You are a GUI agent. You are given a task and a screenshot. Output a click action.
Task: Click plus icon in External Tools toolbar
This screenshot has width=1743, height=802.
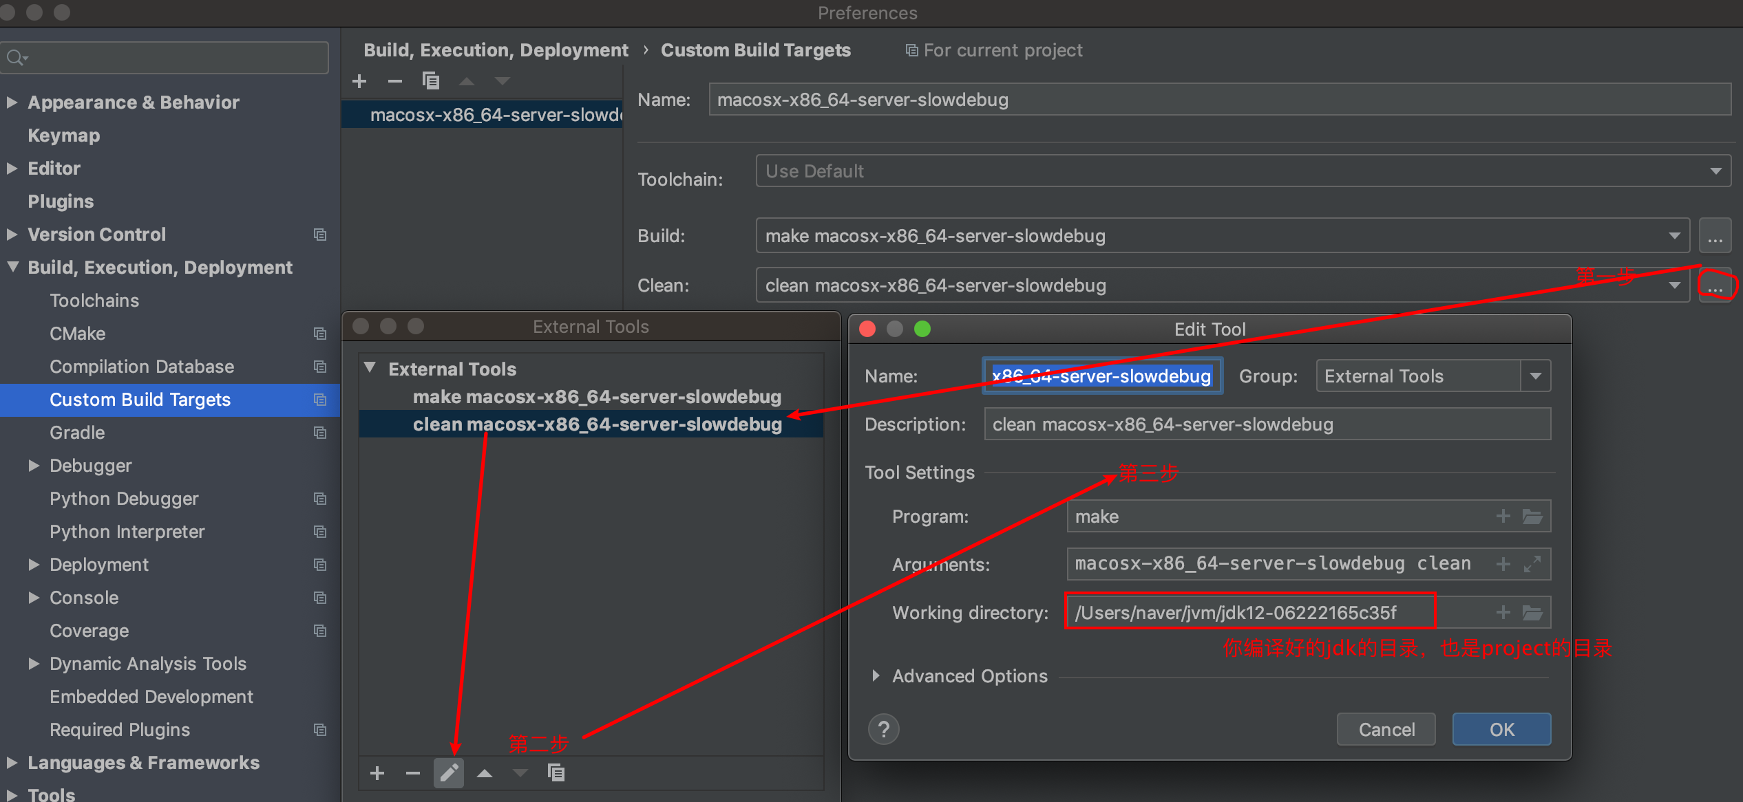(377, 773)
